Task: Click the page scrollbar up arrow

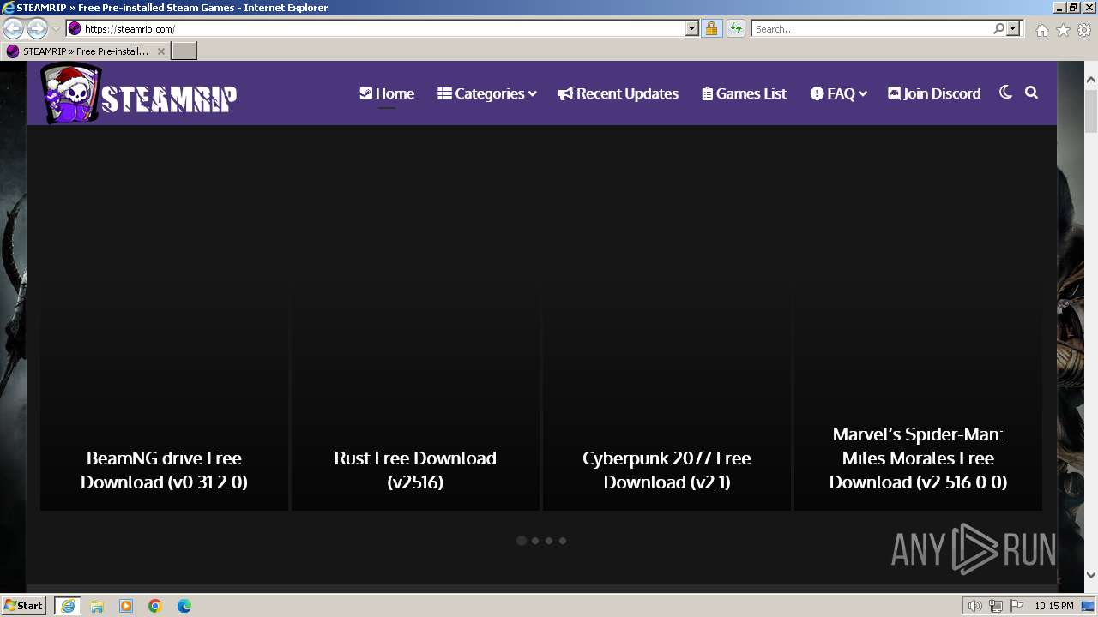Action: [1091, 80]
